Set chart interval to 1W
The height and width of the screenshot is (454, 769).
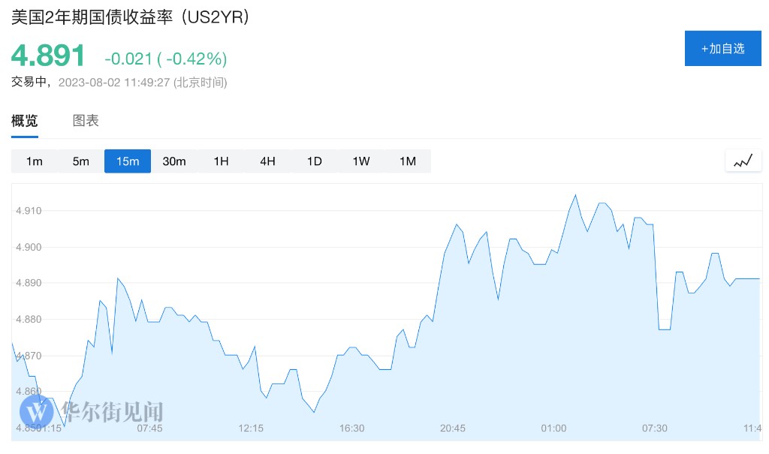pyautogui.click(x=360, y=161)
